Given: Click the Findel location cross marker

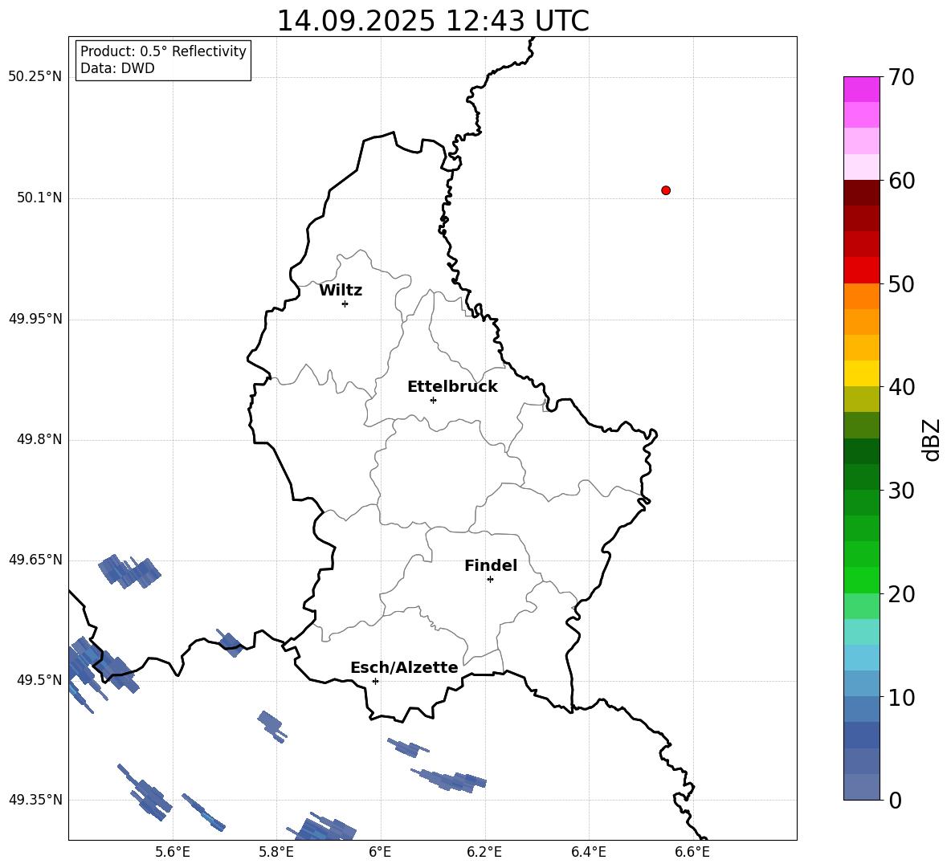Looking at the screenshot, I should [x=490, y=580].
